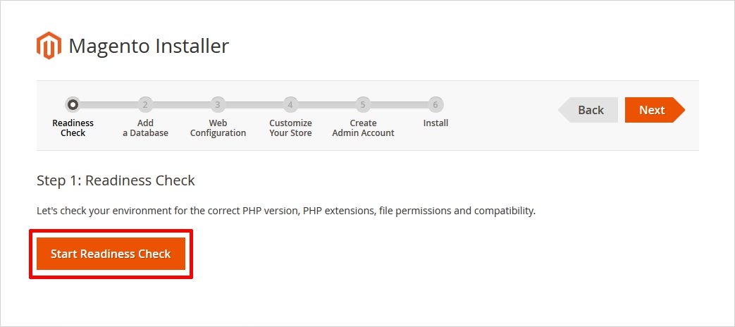Start the Readiness Check
The width and height of the screenshot is (735, 327).
(111, 254)
